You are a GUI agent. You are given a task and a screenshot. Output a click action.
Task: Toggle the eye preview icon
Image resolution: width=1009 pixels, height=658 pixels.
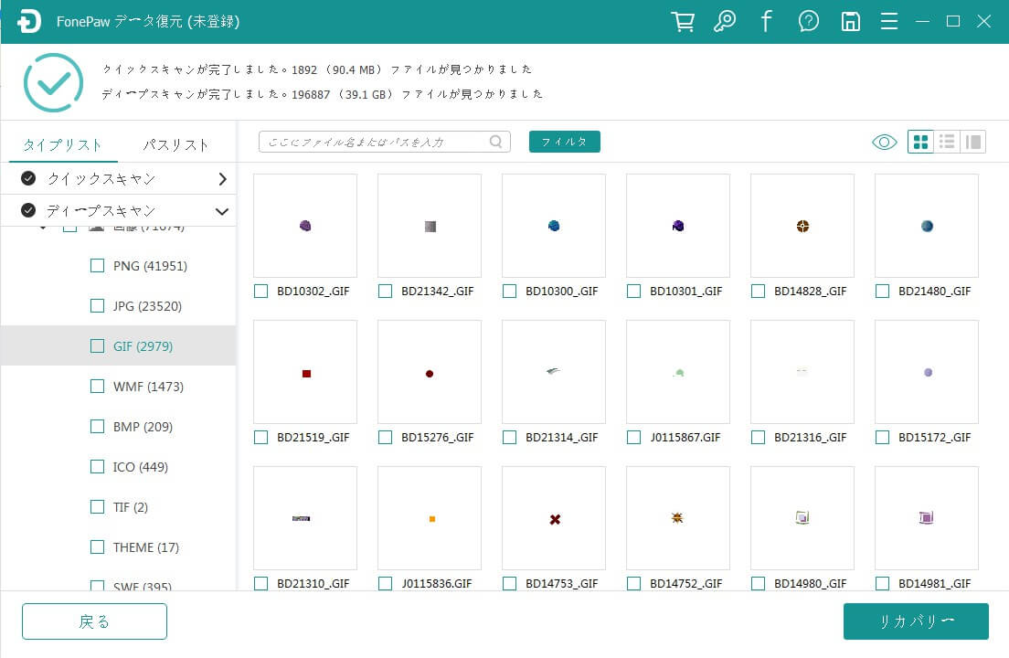click(x=884, y=143)
